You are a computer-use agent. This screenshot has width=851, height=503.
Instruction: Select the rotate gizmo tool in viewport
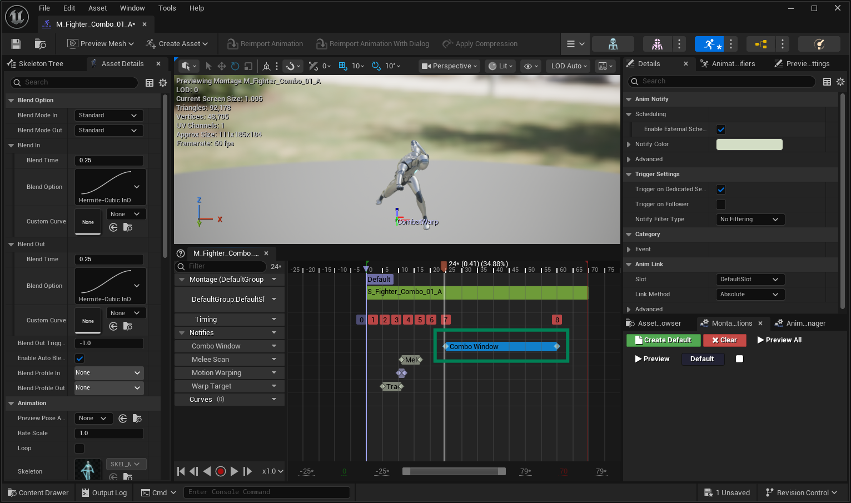tap(235, 66)
